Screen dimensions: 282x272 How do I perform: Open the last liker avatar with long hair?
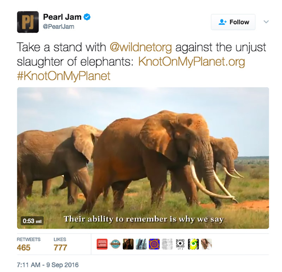pos(206,244)
